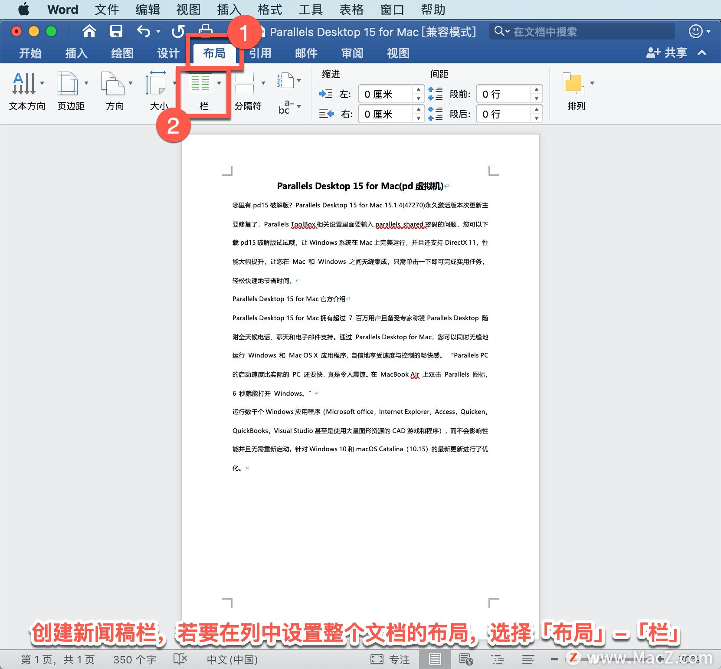Click in the document search field
Screen dimensions: 721x669
(x=582, y=31)
